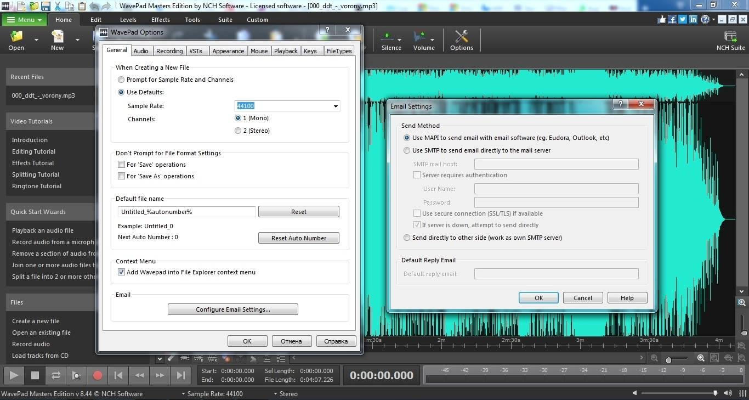Click the Undo arrow in title bar
Image resolution: width=749 pixels, height=400 pixels.
(94, 6)
